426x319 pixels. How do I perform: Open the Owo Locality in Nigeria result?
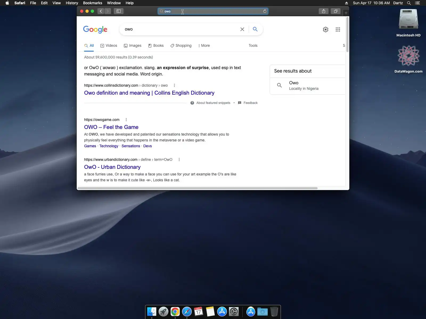(308, 86)
